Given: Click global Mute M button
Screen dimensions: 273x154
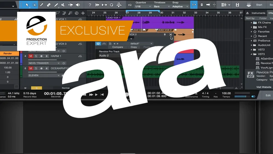Looking at the screenshot, I should point(25,88).
